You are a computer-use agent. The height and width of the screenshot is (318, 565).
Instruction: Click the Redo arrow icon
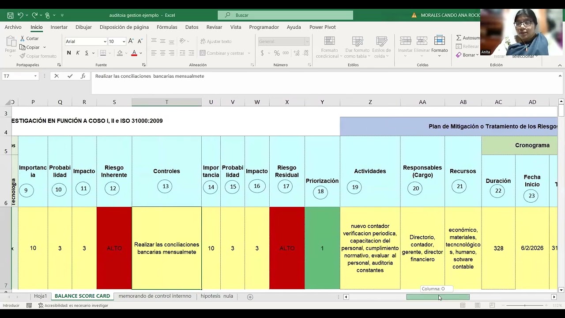pos(34,15)
